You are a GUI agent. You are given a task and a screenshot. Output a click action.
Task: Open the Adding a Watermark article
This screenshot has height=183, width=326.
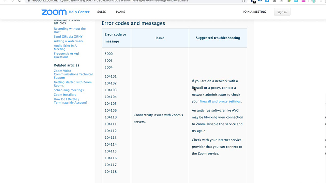coord(68,41)
